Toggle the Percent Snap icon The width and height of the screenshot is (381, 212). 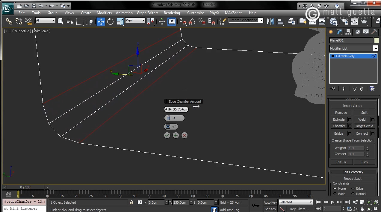(202, 21)
